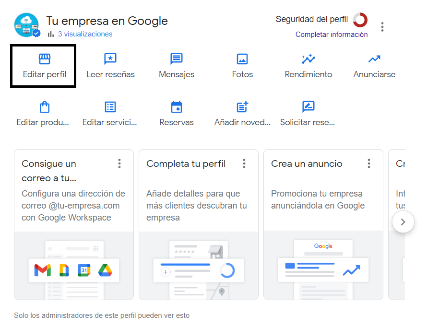View Rendimiento statistics icon

click(308, 66)
